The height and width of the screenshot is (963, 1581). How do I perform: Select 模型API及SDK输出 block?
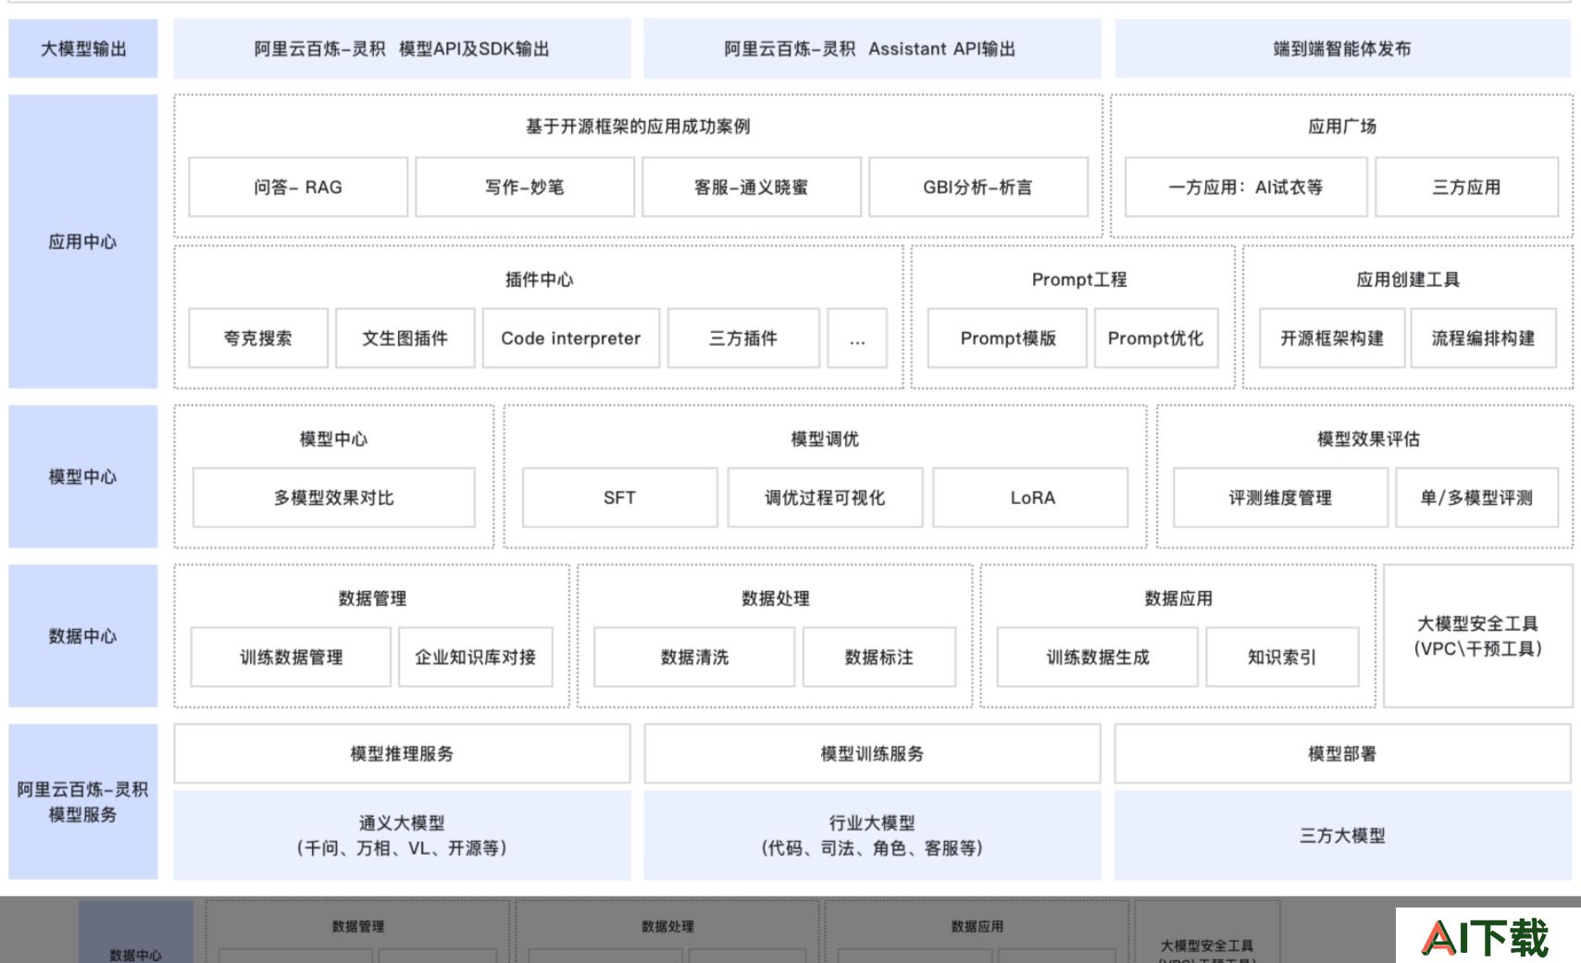coord(402,49)
